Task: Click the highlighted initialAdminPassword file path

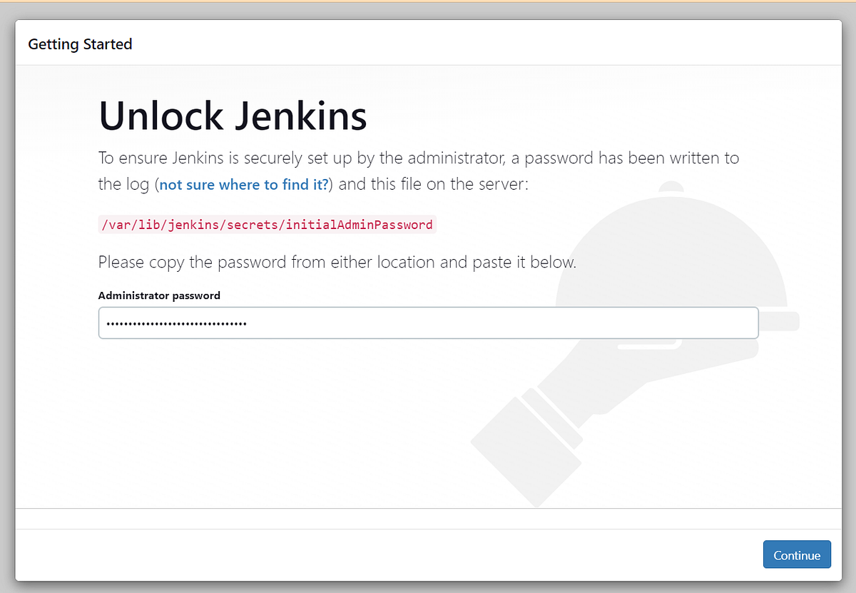Action: click(x=267, y=224)
